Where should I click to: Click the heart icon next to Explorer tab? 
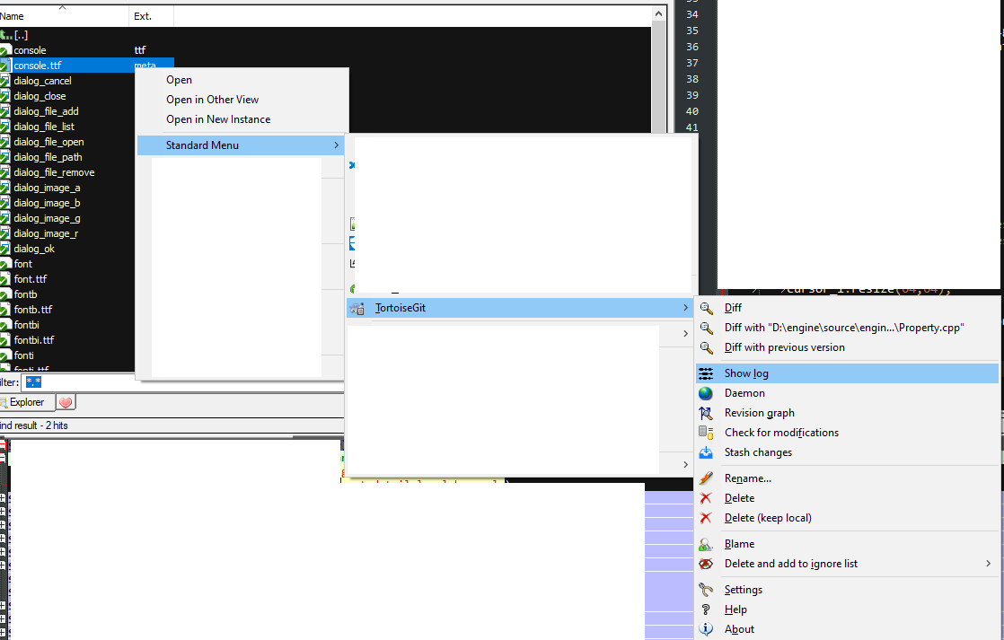pos(65,401)
